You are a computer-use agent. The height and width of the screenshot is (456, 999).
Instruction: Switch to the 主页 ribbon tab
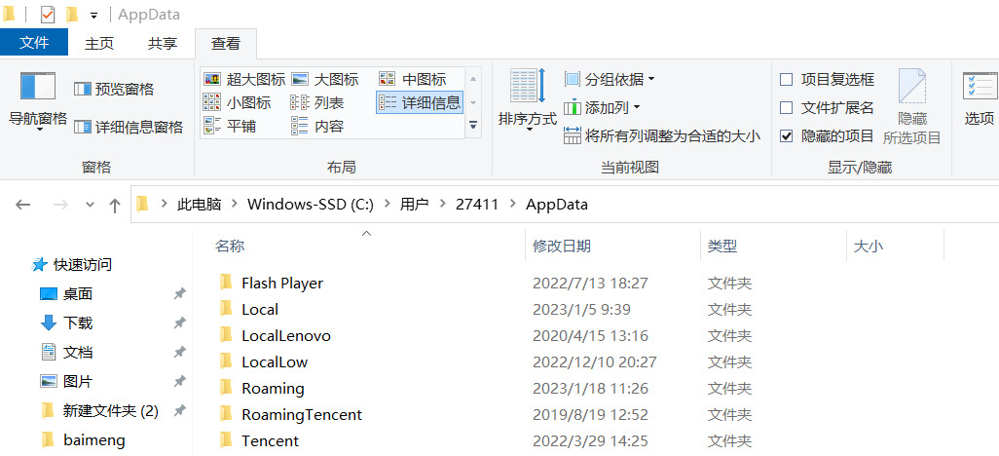pyautogui.click(x=99, y=44)
